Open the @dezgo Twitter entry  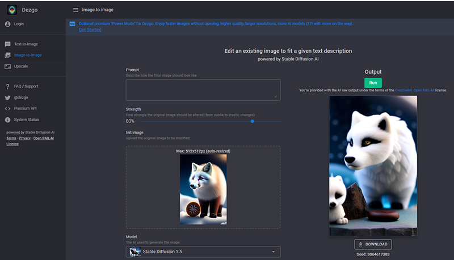click(x=21, y=97)
